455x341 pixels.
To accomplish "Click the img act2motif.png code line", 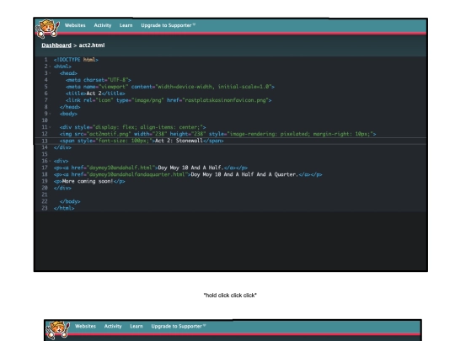I will (217, 134).
